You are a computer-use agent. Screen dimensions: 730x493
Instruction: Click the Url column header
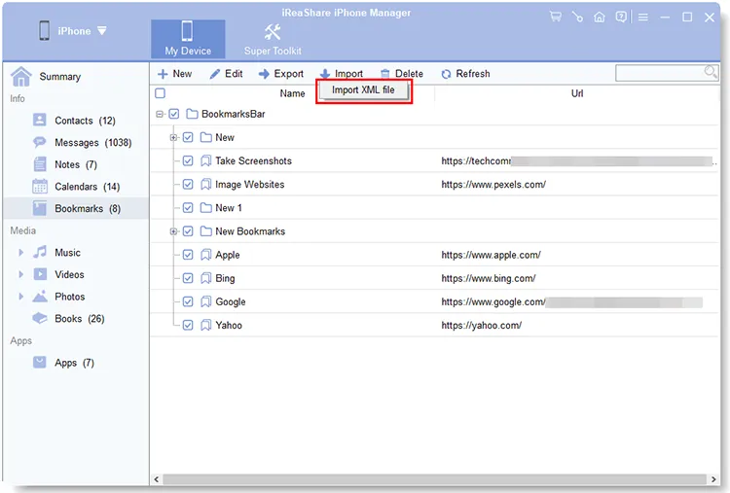(577, 93)
